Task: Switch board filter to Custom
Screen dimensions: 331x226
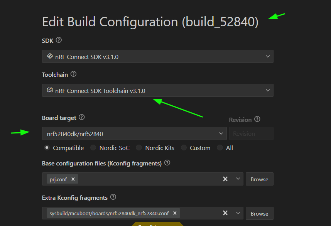Action: (x=184, y=148)
